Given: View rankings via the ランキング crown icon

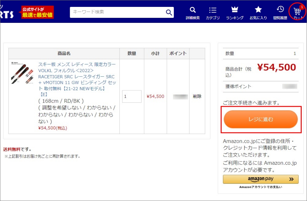Looking at the screenshot, I should click(234, 12).
